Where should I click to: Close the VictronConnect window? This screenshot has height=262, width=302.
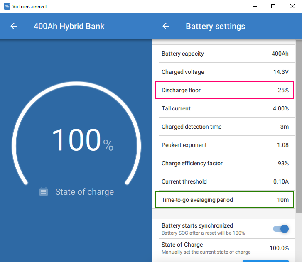pos(292,6)
